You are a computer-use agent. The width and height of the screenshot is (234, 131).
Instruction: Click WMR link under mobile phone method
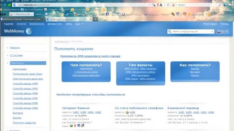132,112
